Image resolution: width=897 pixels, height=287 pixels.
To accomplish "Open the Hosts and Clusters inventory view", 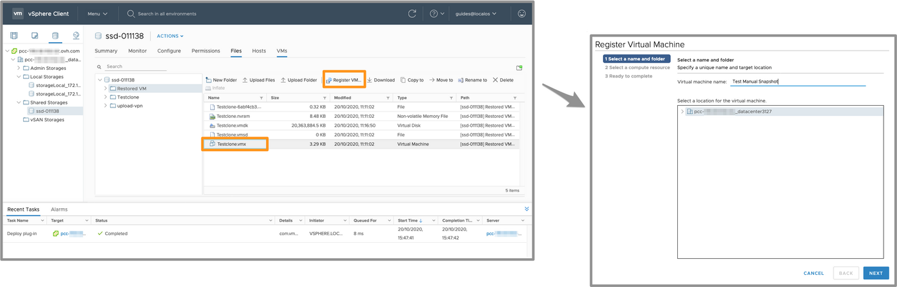I will point(14,36).
